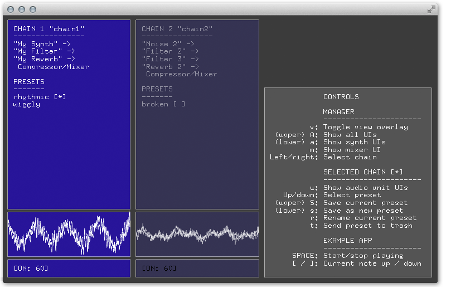Viewport: 451px width, 293px height.
Task: Click the "Show audio unit UIs" line
Action: pos(359,188)
